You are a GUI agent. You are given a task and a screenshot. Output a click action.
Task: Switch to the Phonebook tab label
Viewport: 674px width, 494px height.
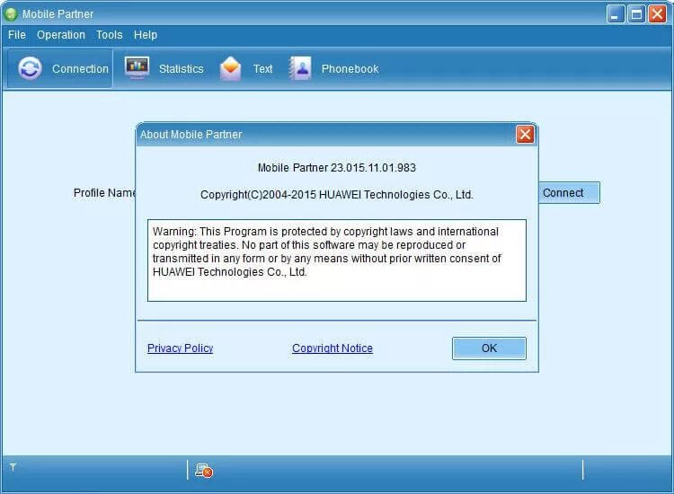(350, 69)
